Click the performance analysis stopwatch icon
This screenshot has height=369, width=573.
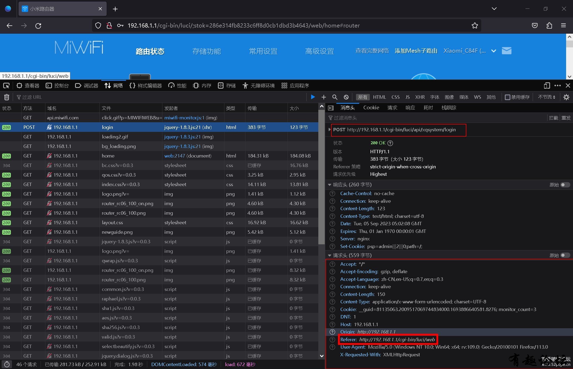7,364
